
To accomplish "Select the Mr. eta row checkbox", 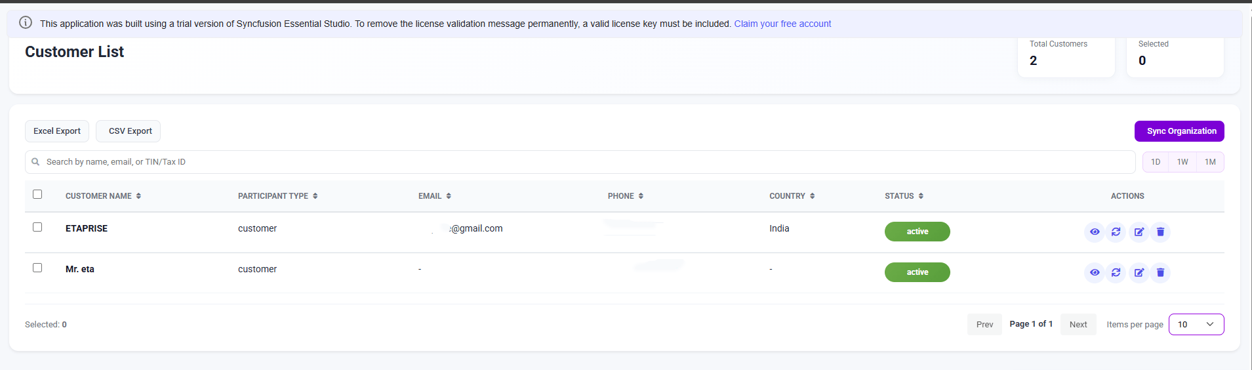I will pos(37,268).
